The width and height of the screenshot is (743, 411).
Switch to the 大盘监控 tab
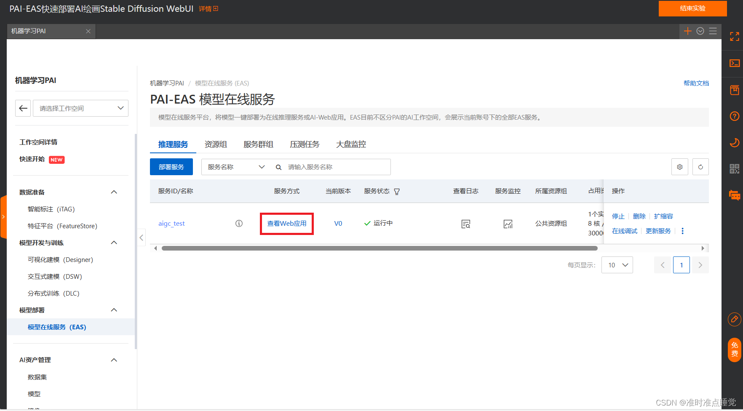351,144
